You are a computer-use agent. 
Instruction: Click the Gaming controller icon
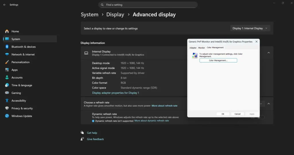coord(7,93)
